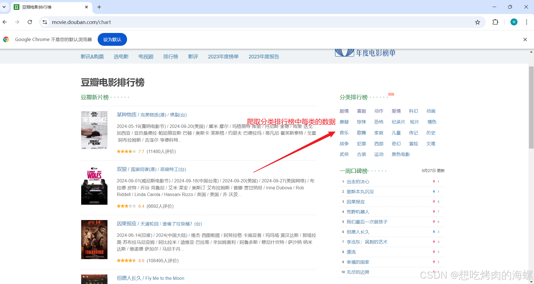Select the 喜剧 category
534x284 pixels.
tap(362, 111)
